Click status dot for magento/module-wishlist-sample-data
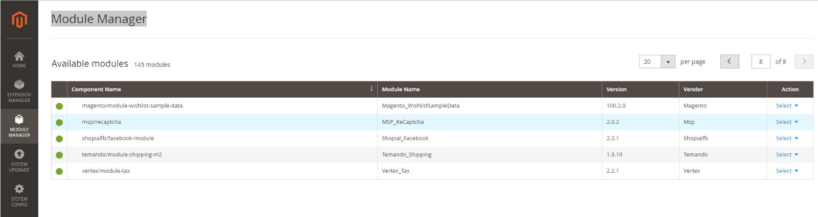 [x=59, y=106]
